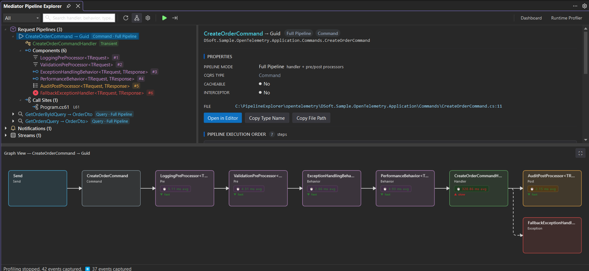Open the toolbar settings gear
The width and height of the screenshot is (589, 271).
pyautogui.click(x=148, y=18)
